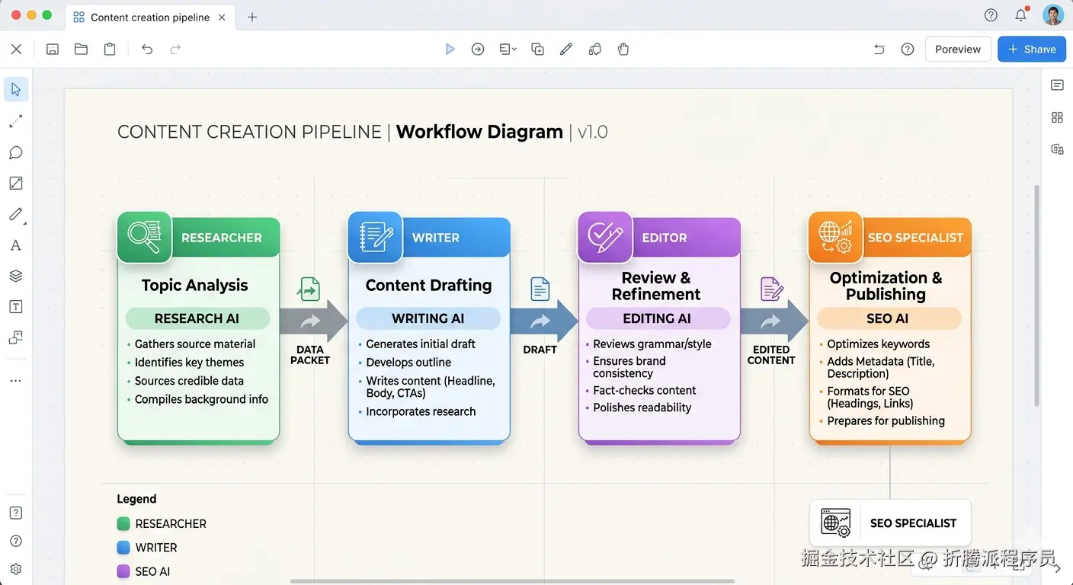
Task: Select the RESEARCH AI green pill
Action: 197,318
